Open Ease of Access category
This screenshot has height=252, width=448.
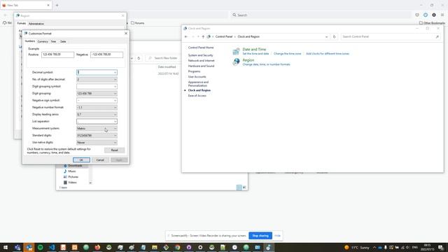(x=197, y=96)
